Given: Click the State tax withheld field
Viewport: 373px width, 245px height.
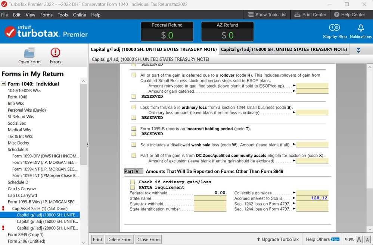Looking at the screenshot, I should pyautogui.click(x=210, y=204).
